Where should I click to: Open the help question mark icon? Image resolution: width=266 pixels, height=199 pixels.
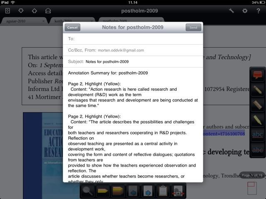[258, 11]
